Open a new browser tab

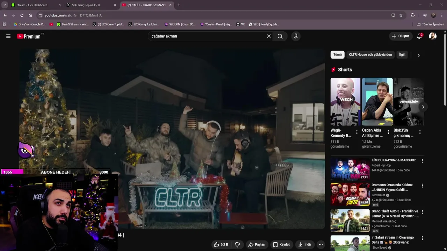click(179, 5)
